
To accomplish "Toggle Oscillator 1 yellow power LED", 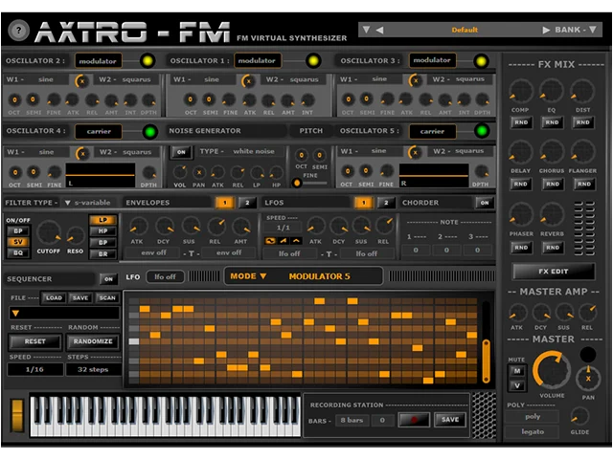I will tap(313, 61).
